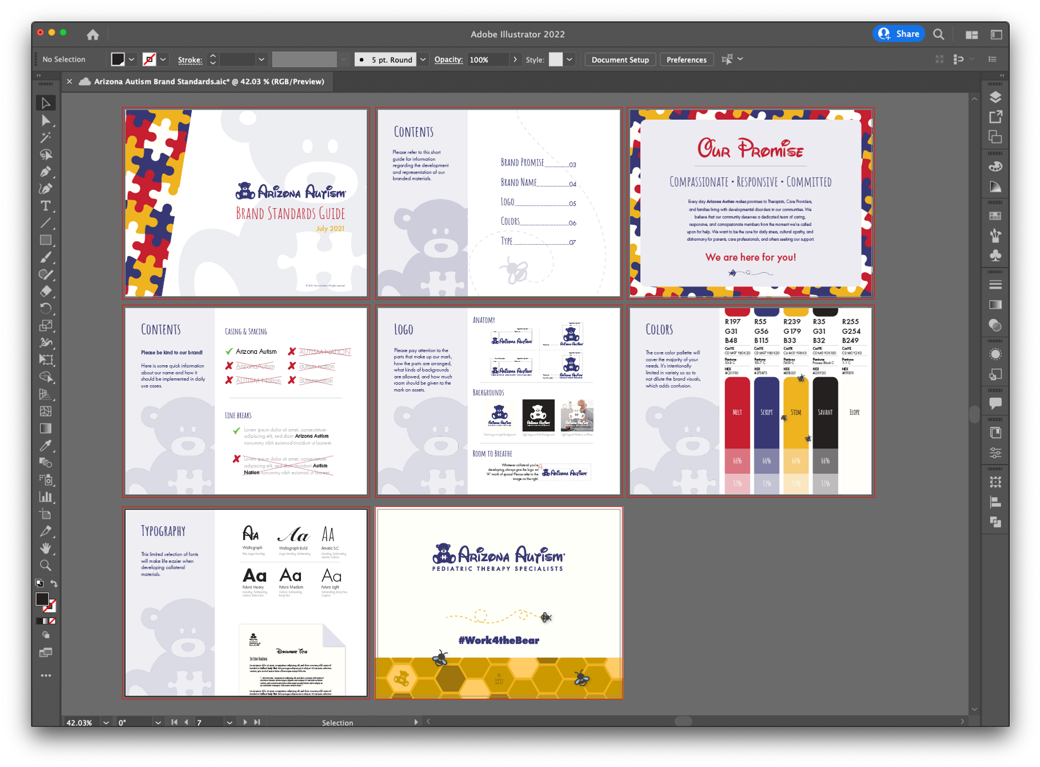Open artboard number dropdown
Viewport: 1040px width, 767px height.
(x=230, y=722)
